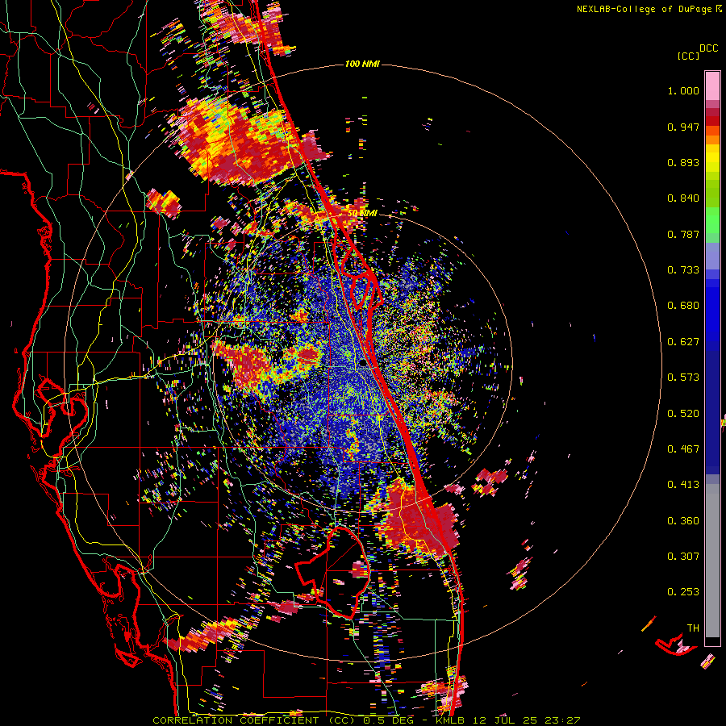
Task: Click the bright green color bar segment
Action: pos(712,220)
